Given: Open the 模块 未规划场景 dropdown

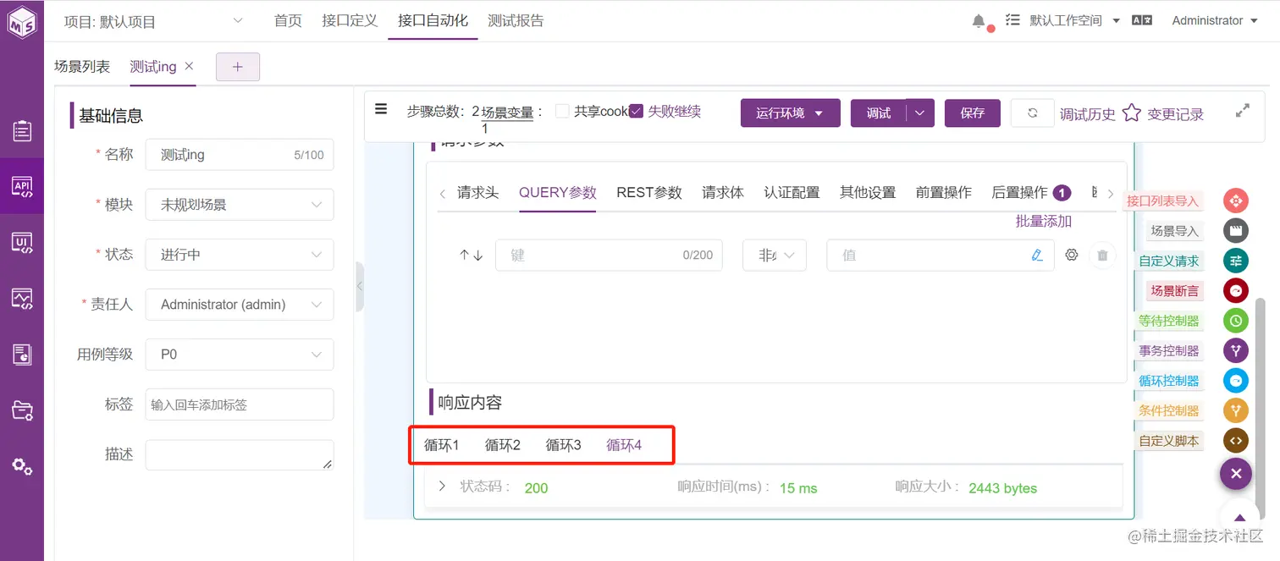Looking at the screenshot, I should pos(240,205).
